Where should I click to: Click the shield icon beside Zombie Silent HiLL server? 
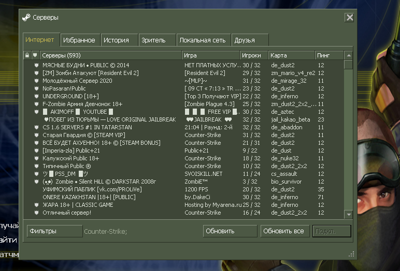pos(36,182)
